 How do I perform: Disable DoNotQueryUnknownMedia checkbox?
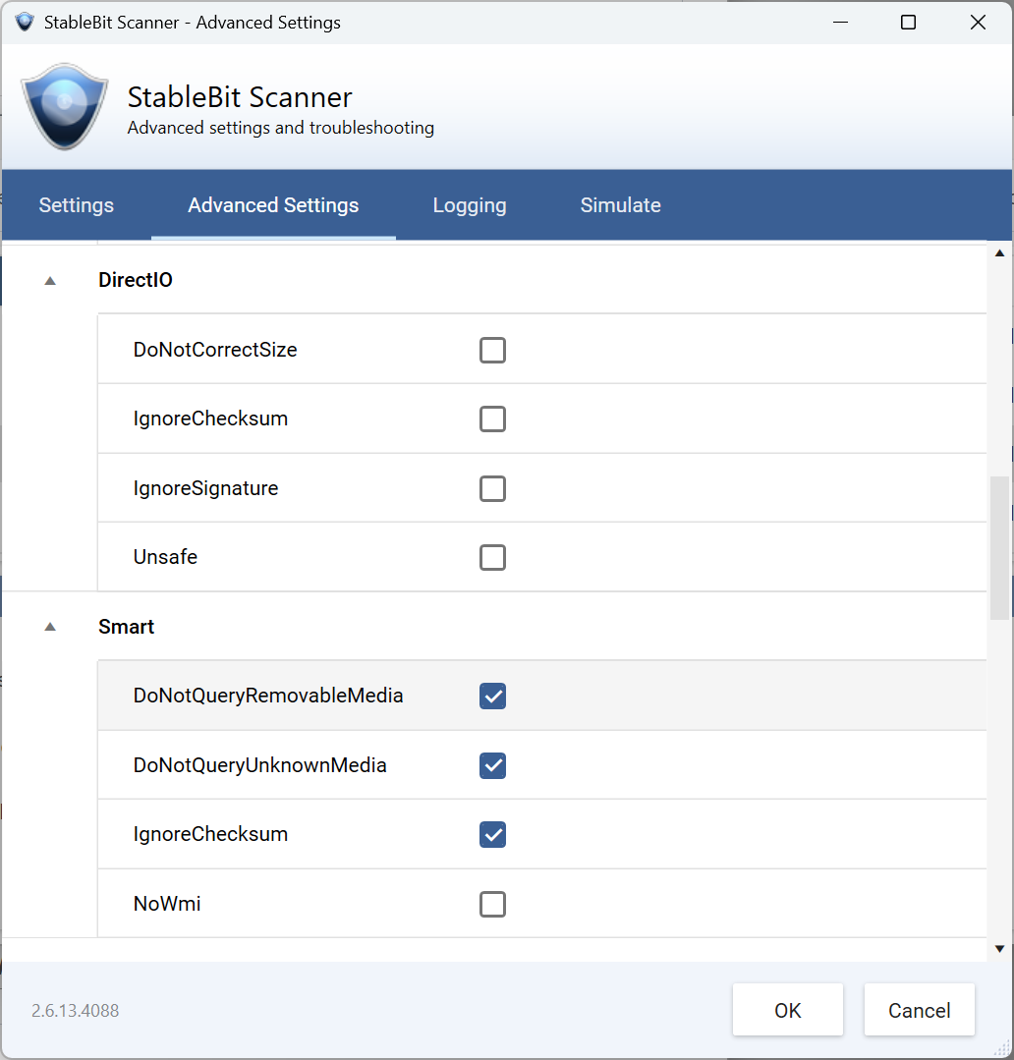(x=493, y=766)
